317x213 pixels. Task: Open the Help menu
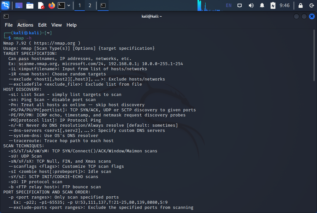click(72, 25)
